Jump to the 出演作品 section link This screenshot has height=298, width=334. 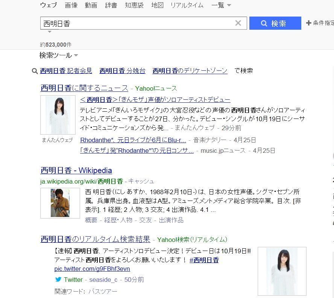click(x=171, y=220)
